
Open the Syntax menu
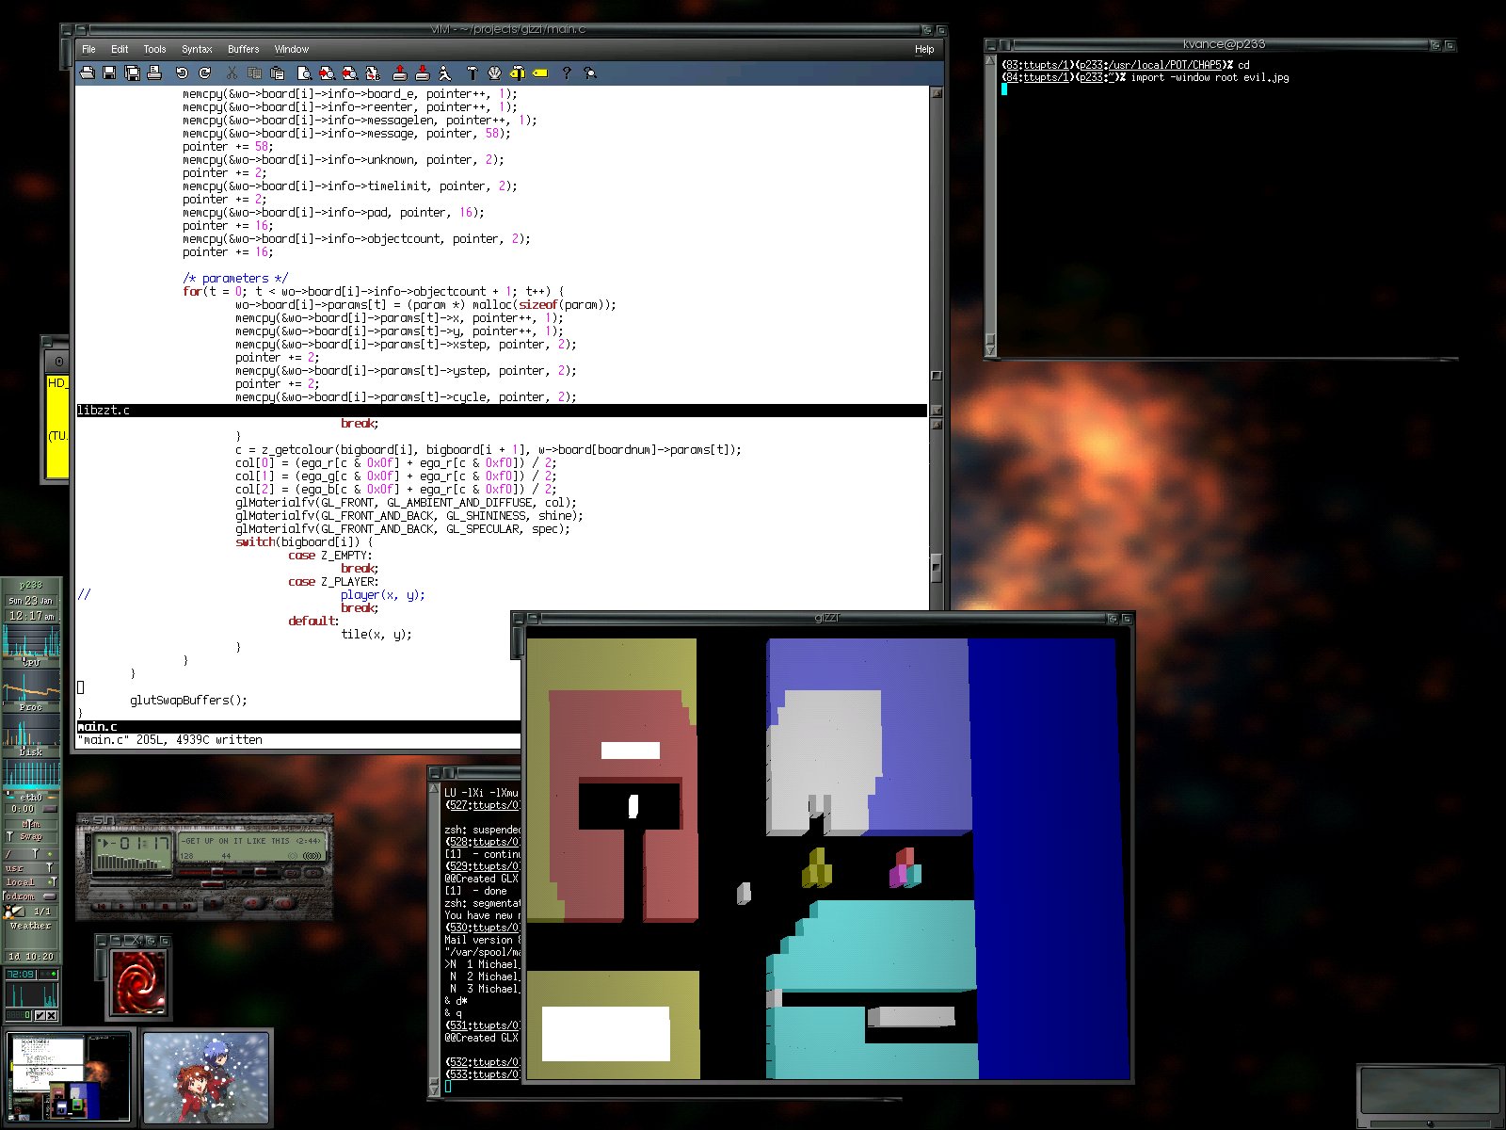pyautogui.click(x=197, y=49)
